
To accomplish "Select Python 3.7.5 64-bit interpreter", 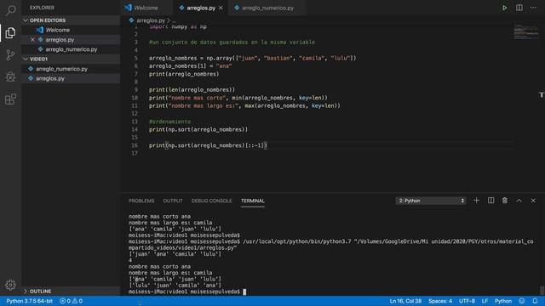I will 30,301.
